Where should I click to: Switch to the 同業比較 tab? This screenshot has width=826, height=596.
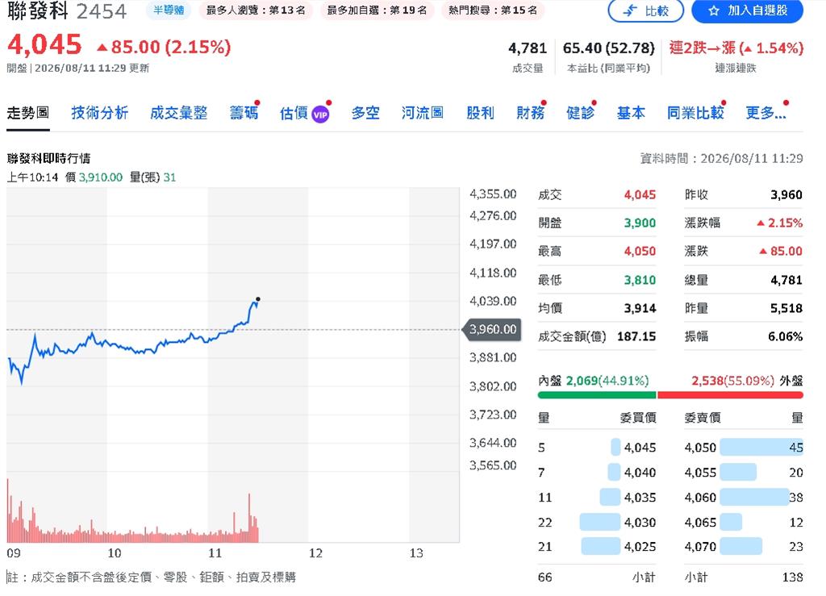(695, 113)
